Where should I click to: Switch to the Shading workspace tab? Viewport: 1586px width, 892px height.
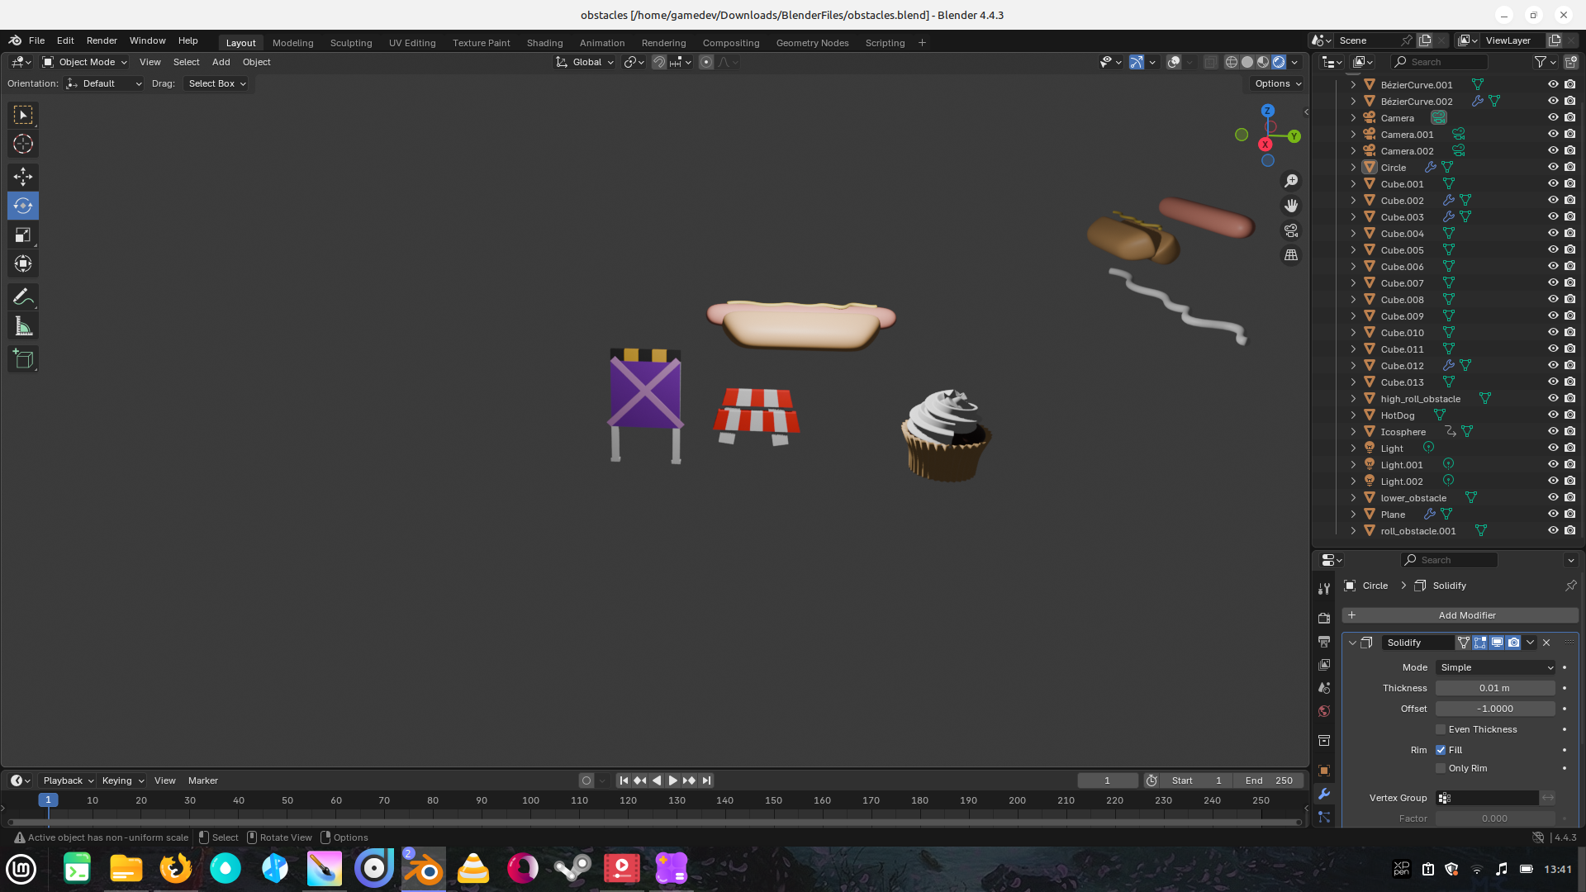point(545,43)
